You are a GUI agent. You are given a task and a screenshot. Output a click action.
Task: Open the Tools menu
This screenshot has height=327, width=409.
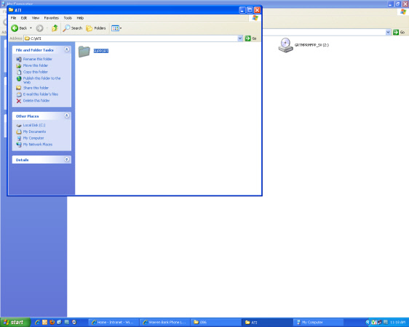point(68,18)
